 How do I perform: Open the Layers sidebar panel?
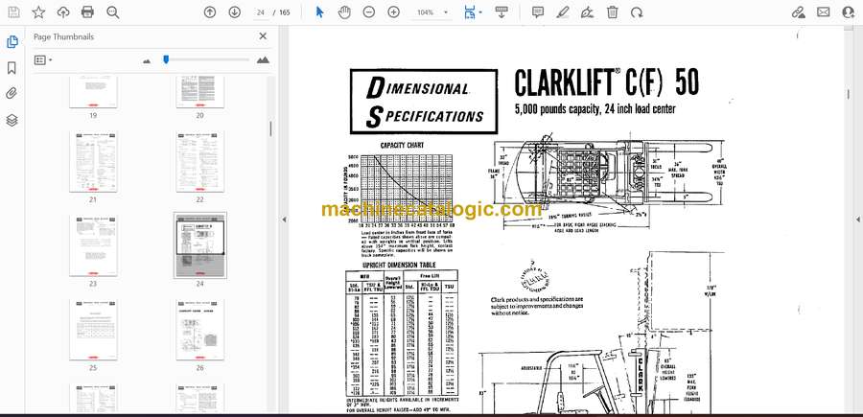tap(12, 120)
